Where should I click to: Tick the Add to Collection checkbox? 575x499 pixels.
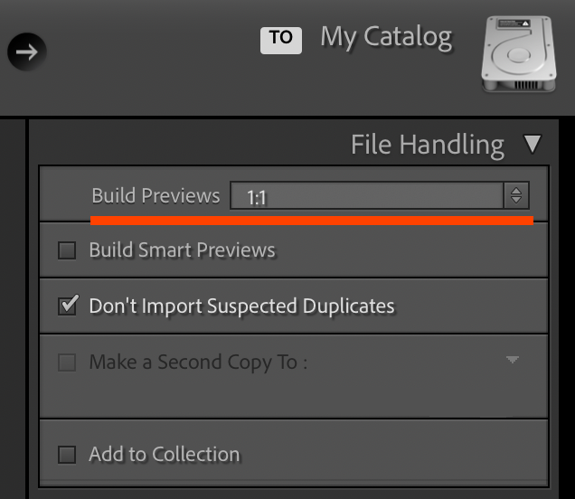(x=67, y=455)
